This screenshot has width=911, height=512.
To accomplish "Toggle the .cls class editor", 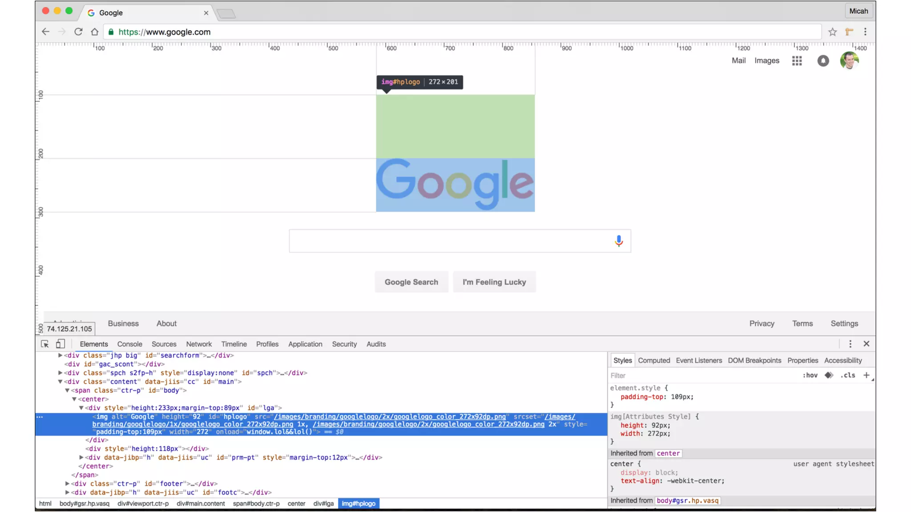I will pos(847,375).
